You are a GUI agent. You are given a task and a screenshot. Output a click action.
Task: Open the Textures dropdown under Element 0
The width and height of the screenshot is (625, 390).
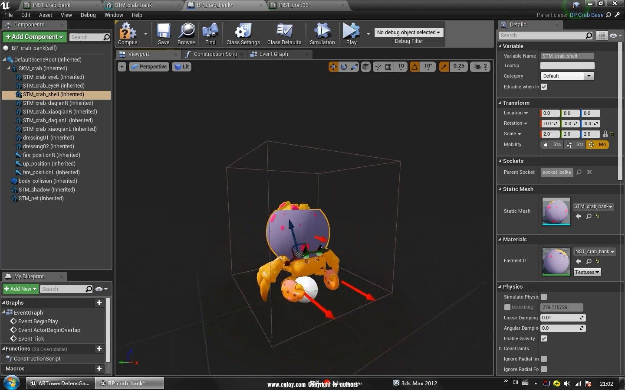(x=587, y=272)
